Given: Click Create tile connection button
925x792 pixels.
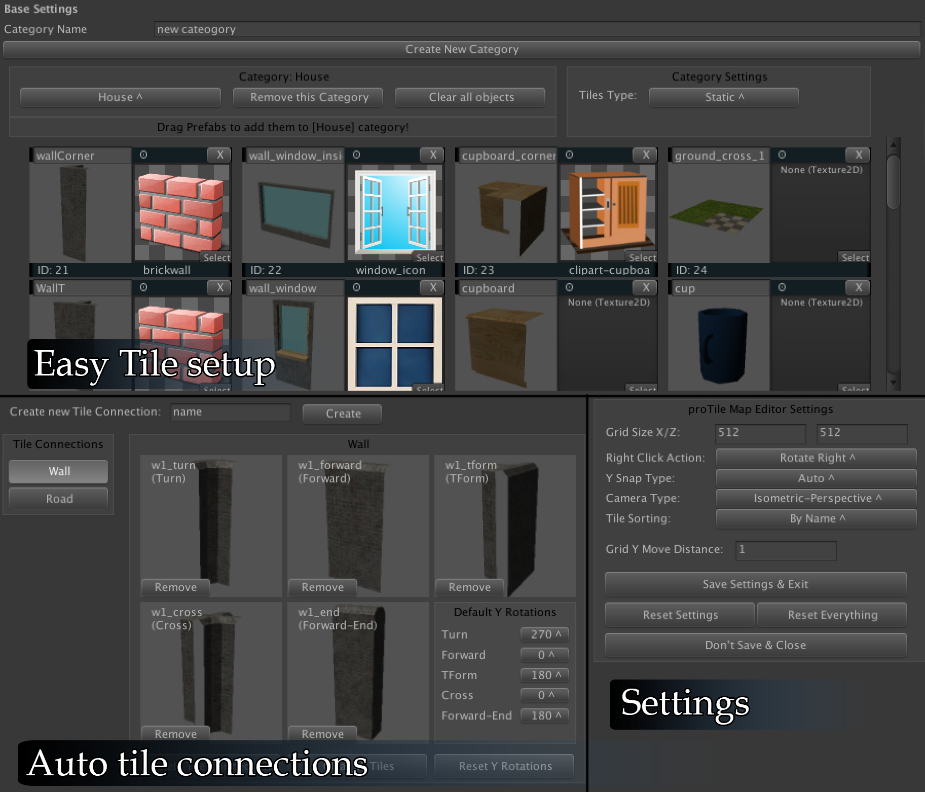Looking at the screenshot, I should point(342,414).
